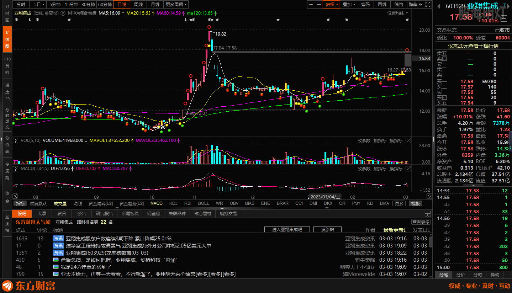This screenshot has width=512, height=293.
Task: Jump timeline to earliest with double-left arrow
Action: point(15,196)
